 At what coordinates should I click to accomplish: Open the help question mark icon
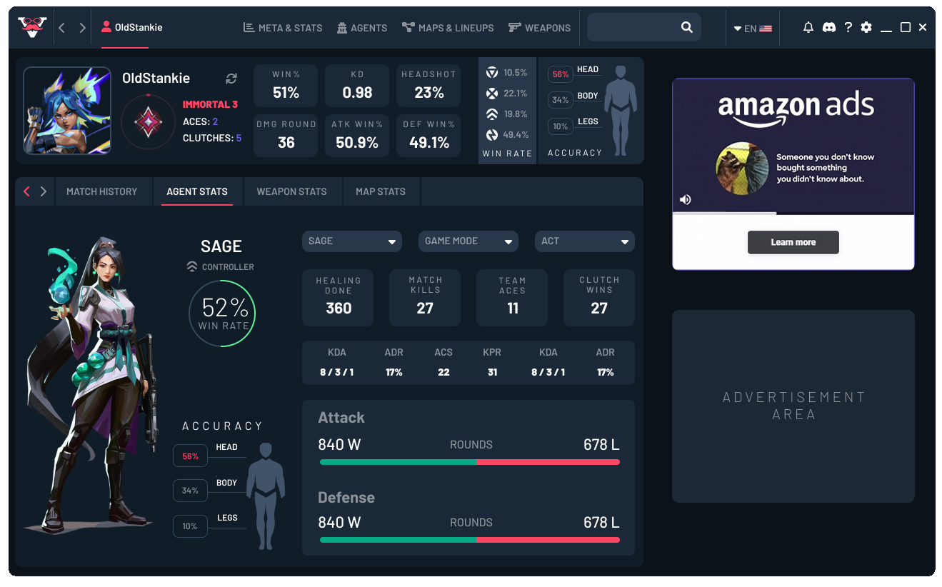(x=848, y=28)
